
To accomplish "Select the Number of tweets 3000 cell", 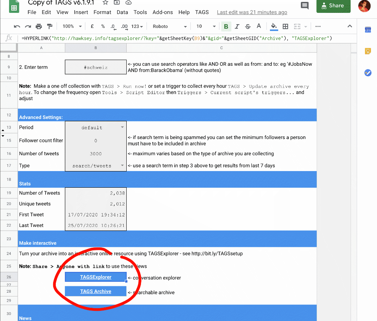I will click(x=96, y=154).
